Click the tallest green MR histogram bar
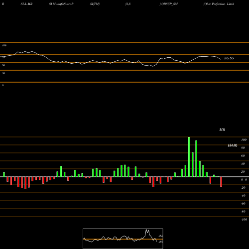Viewport: 249px width, 249px height. [x=189, y=157]
